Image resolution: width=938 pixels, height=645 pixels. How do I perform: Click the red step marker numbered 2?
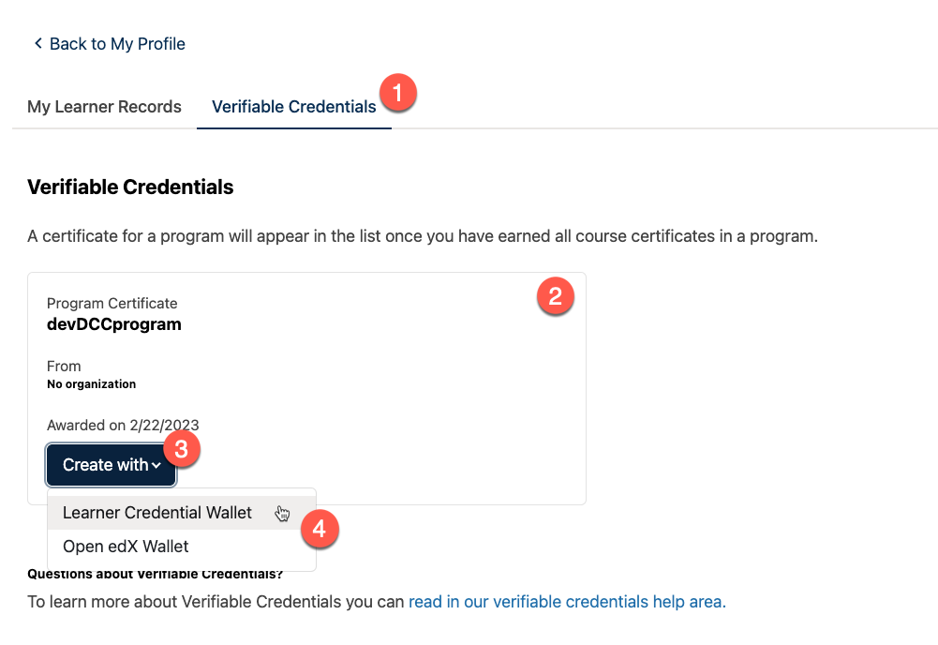pyautogui.click(x=556, y=296)
